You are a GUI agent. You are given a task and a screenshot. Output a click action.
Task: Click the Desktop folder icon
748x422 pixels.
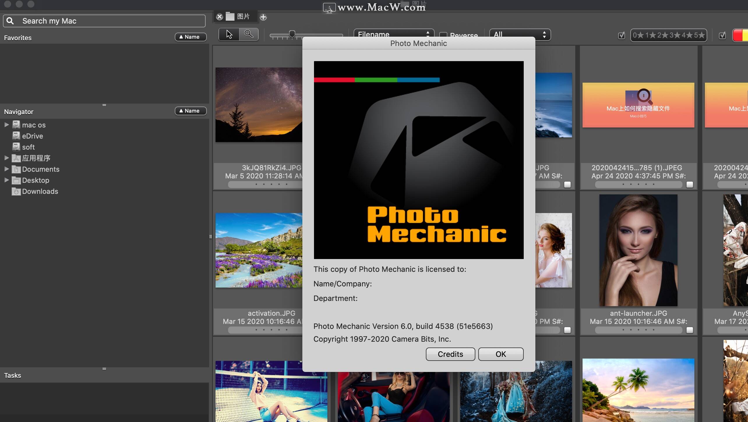pos(16,180)
